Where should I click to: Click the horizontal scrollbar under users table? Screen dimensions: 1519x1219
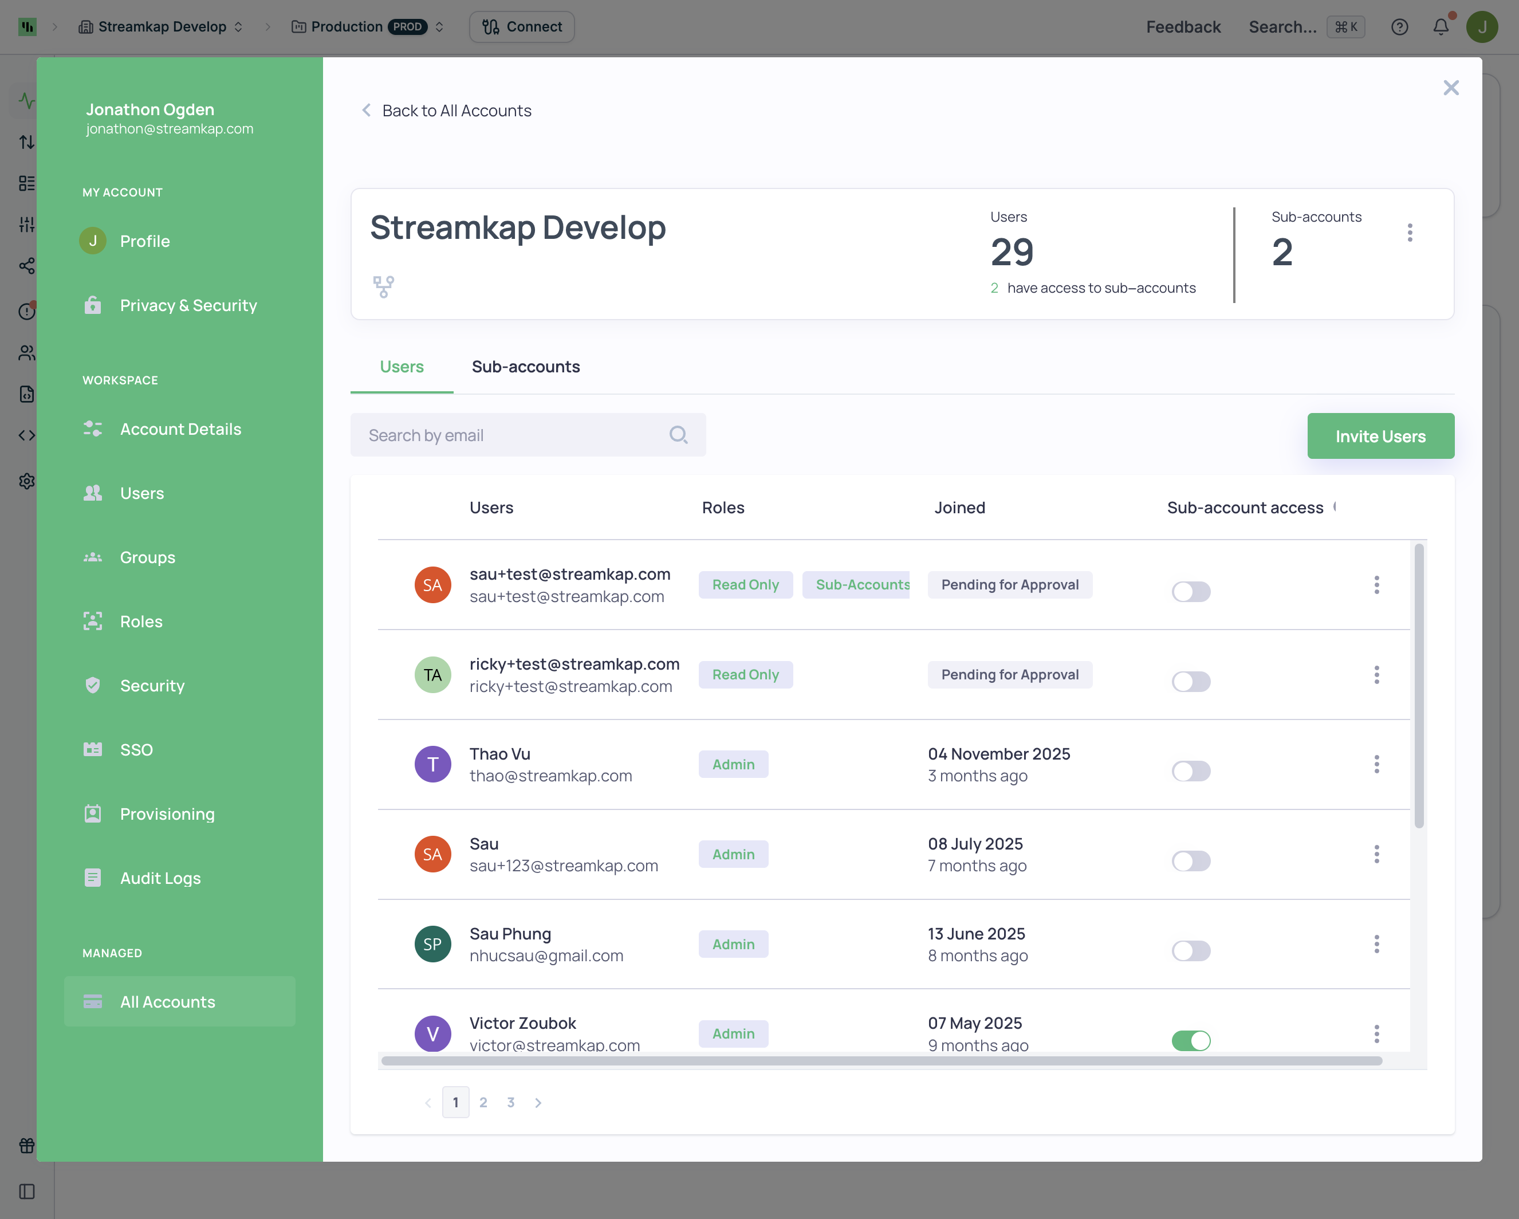click(x=881, y=1061)
